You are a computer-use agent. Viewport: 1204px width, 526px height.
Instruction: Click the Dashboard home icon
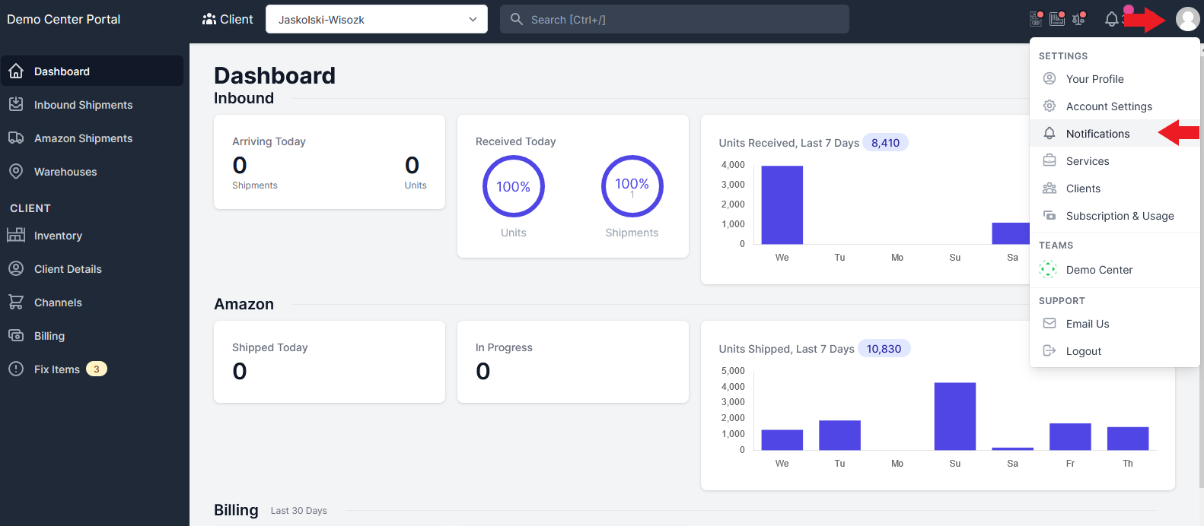click(16, 71)
